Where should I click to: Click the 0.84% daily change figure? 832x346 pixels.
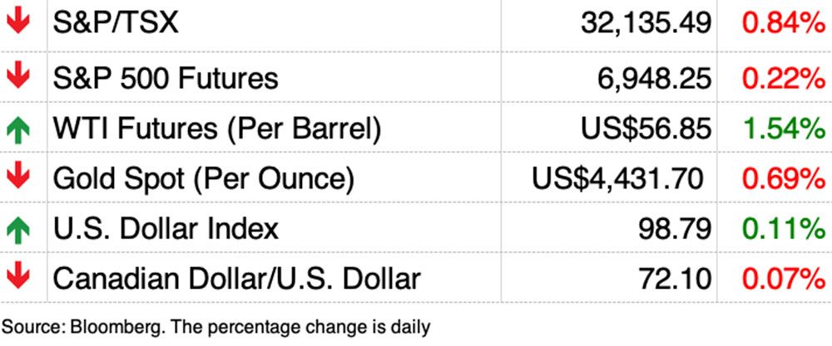click(x=782, y=24)
